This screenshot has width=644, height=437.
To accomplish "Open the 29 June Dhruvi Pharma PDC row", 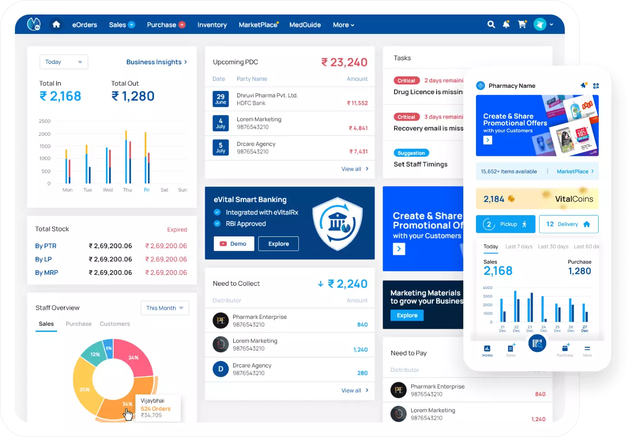I will pos(290,99).
